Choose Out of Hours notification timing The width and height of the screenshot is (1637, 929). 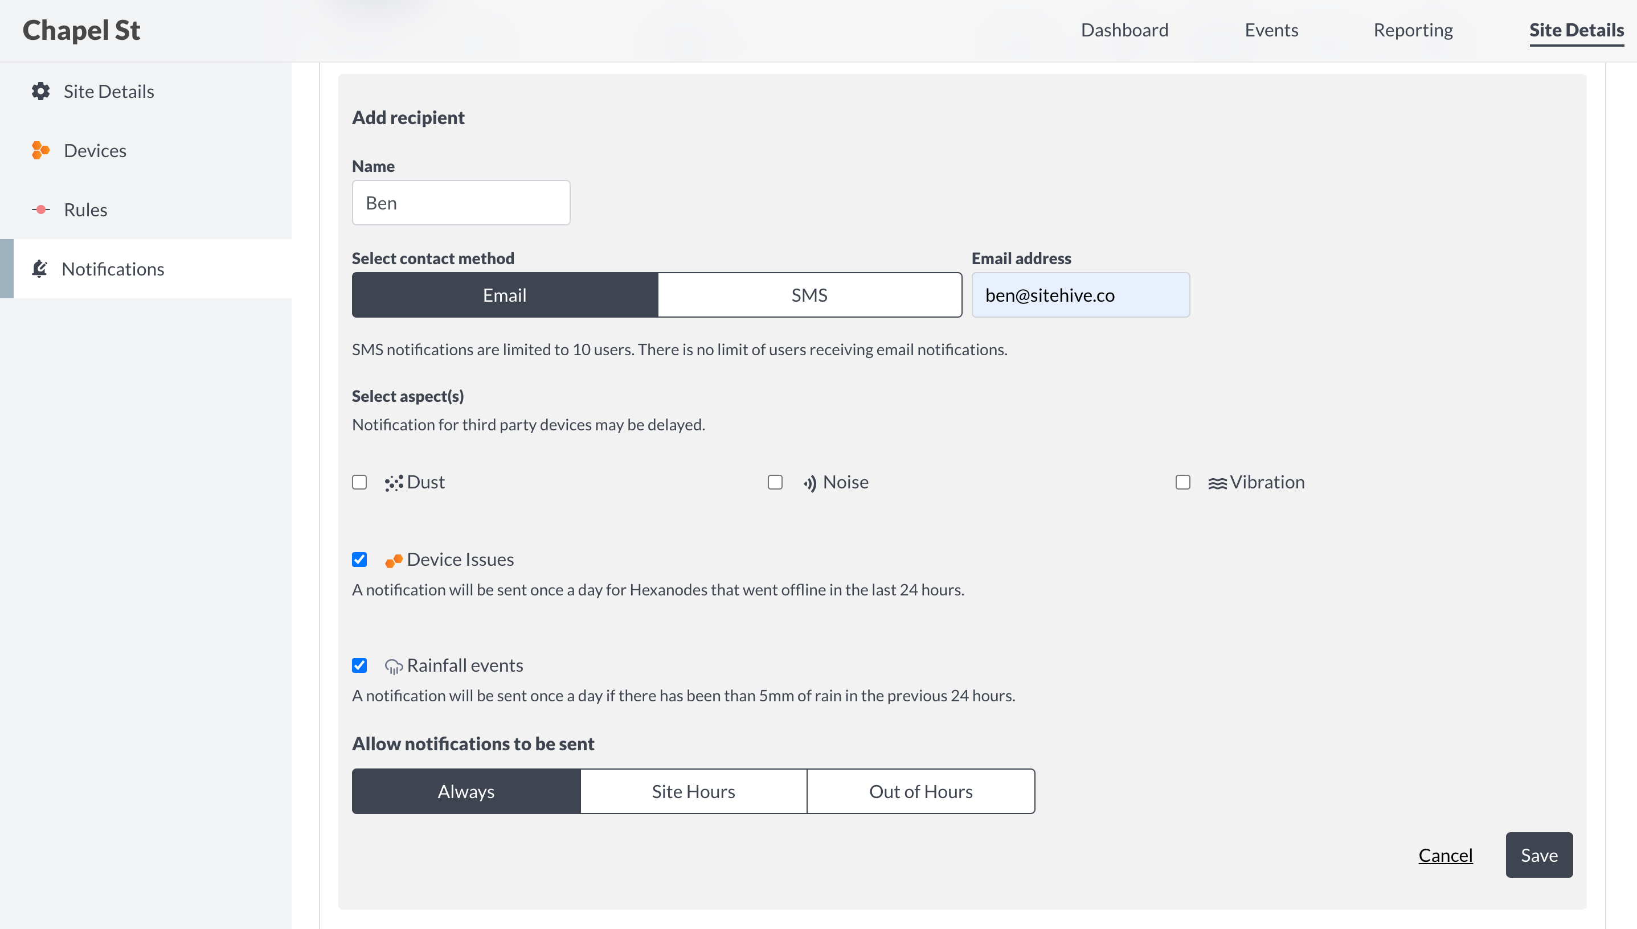920,791
